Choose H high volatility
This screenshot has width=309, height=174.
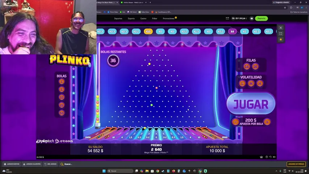point(260,84)
